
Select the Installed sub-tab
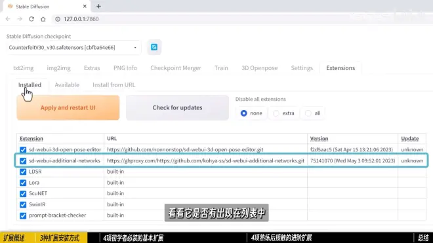point(30,85)
